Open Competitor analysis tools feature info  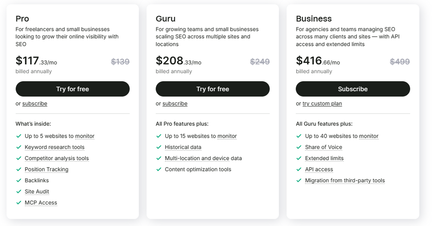point(57,158)
